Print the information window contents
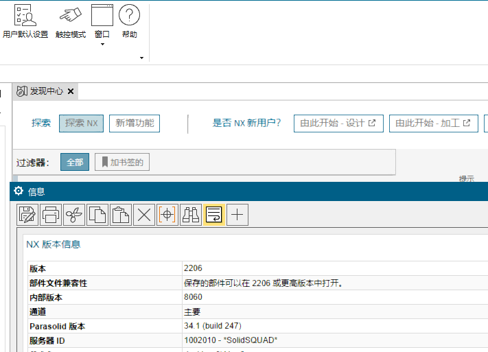 coord(51,215)
